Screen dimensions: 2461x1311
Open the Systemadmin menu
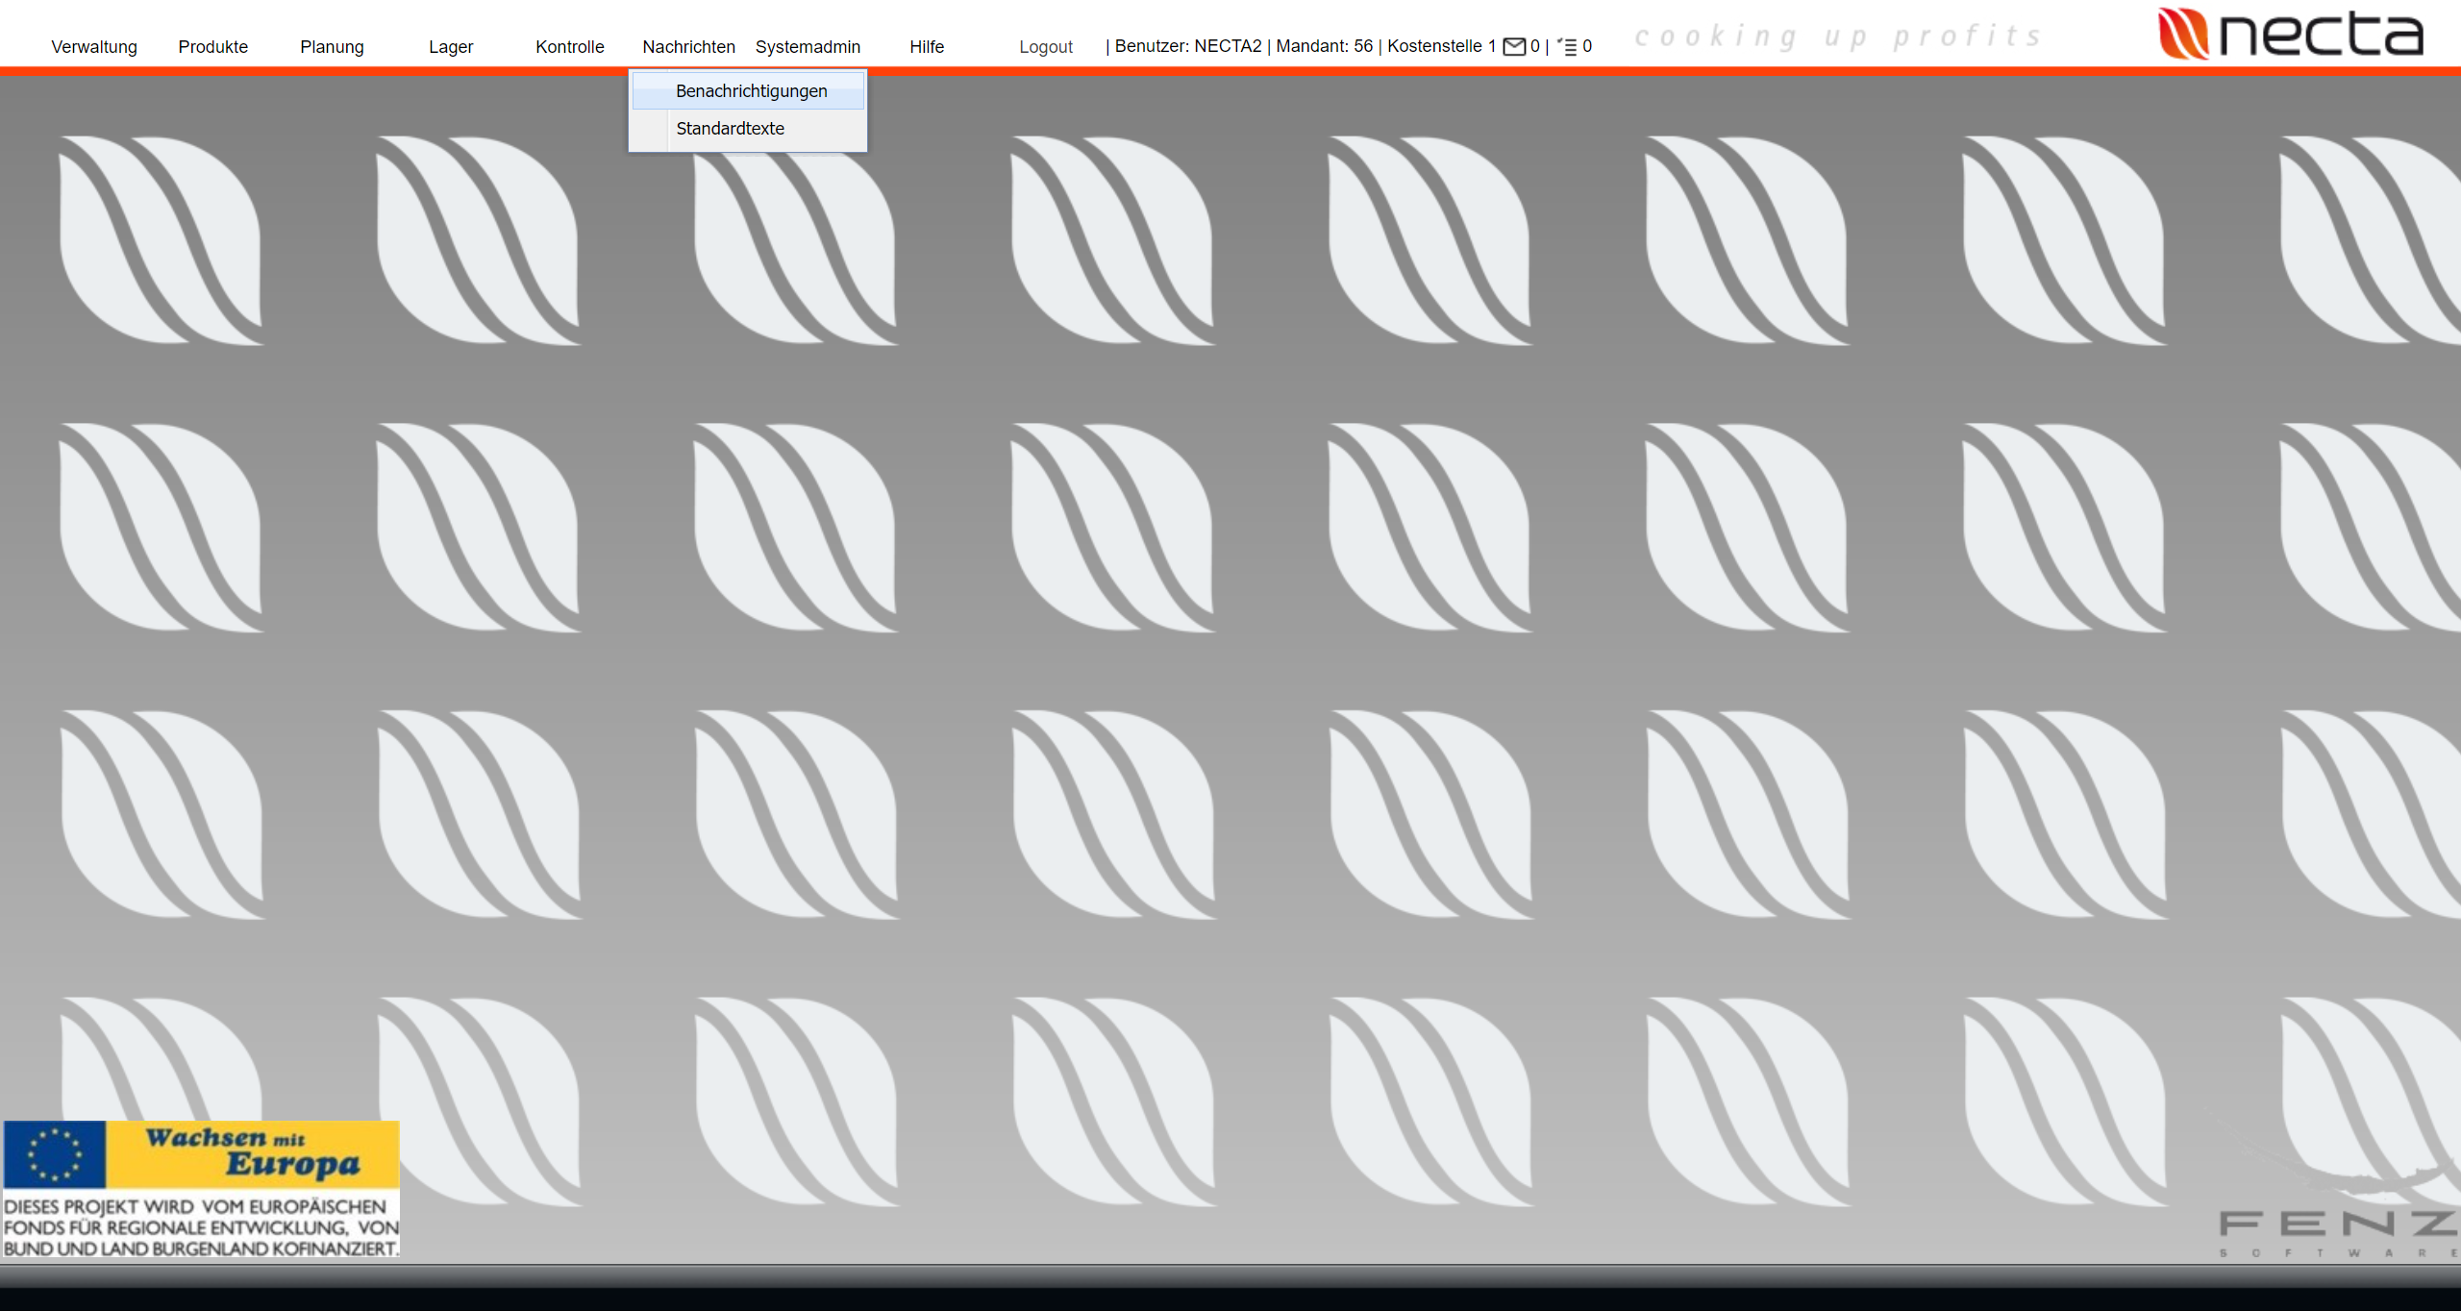tap(808, 47)
